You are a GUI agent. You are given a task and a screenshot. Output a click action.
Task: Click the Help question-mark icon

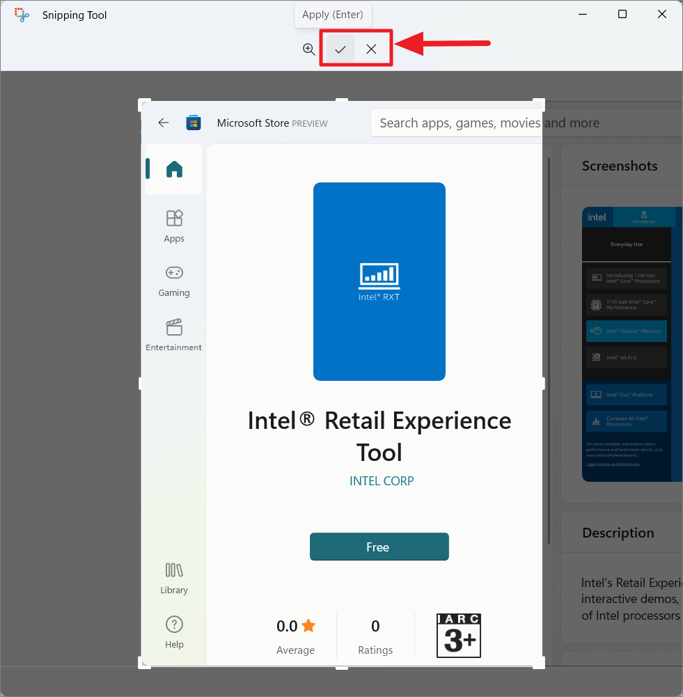coord(173,624)
